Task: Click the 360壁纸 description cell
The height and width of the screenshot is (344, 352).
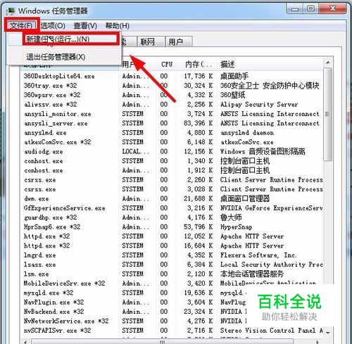Action: click(x=232, y=95)
